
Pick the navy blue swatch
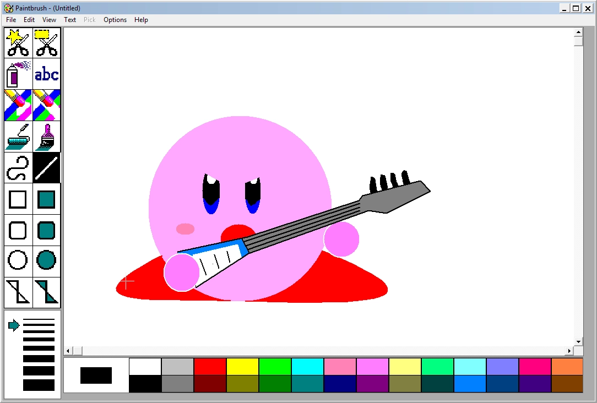tap(340, 384)
